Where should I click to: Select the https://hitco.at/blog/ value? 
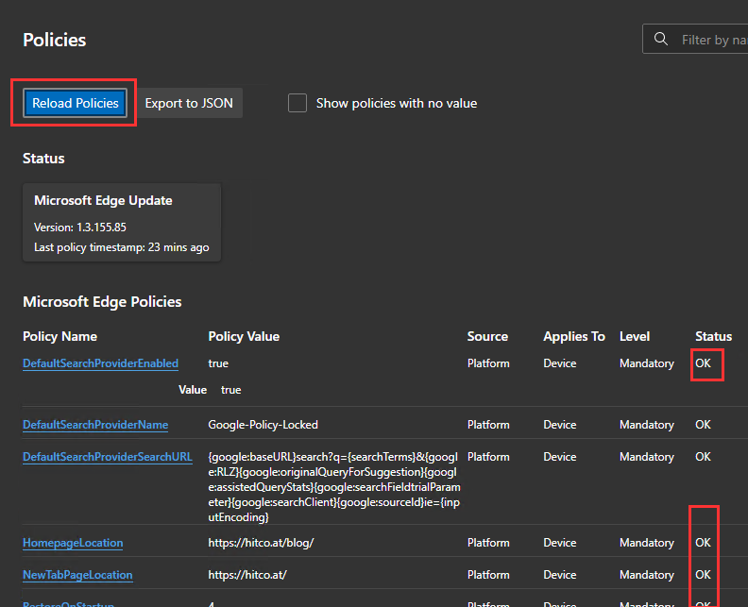261,543
